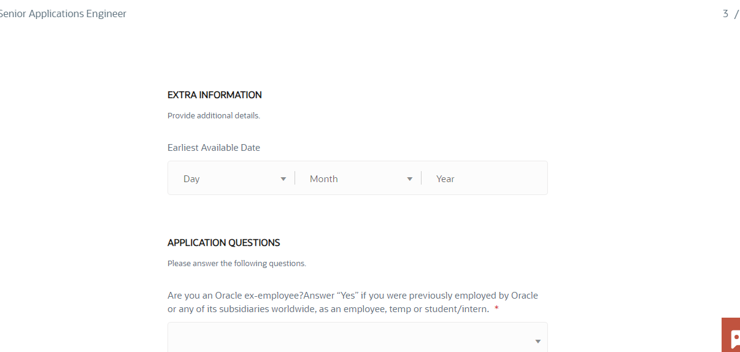This screenshot has width=740, height=352.
Task: Select the Application Questions heading
Action: 224,243
